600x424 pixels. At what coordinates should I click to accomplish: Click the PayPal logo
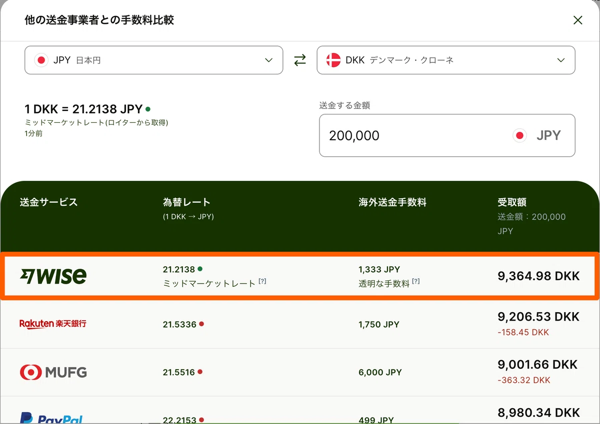click(x=51, y=419)
